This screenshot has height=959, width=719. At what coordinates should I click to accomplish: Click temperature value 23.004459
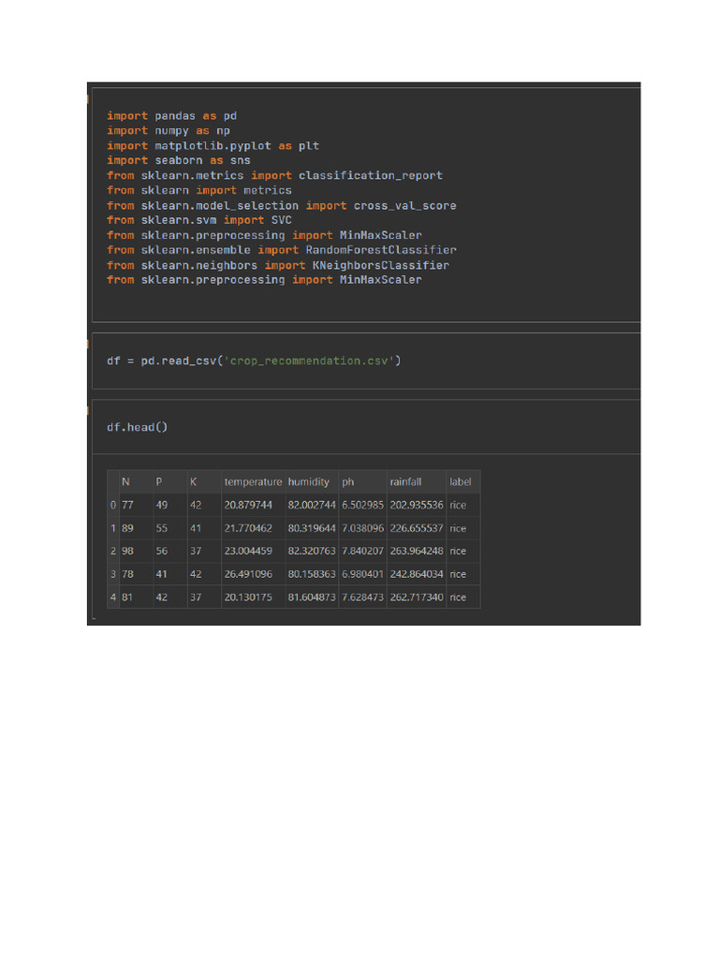(x=248, y=551)
